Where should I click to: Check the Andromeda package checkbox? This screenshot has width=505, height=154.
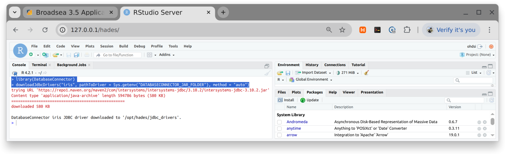[279, 122]
